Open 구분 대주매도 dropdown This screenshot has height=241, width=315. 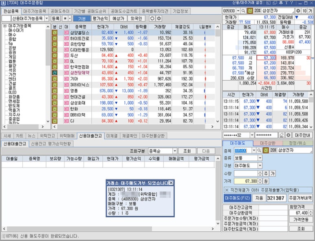coord(260,165)
